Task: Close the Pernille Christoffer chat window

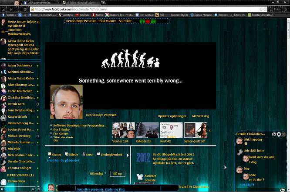Action: [284, 134]
